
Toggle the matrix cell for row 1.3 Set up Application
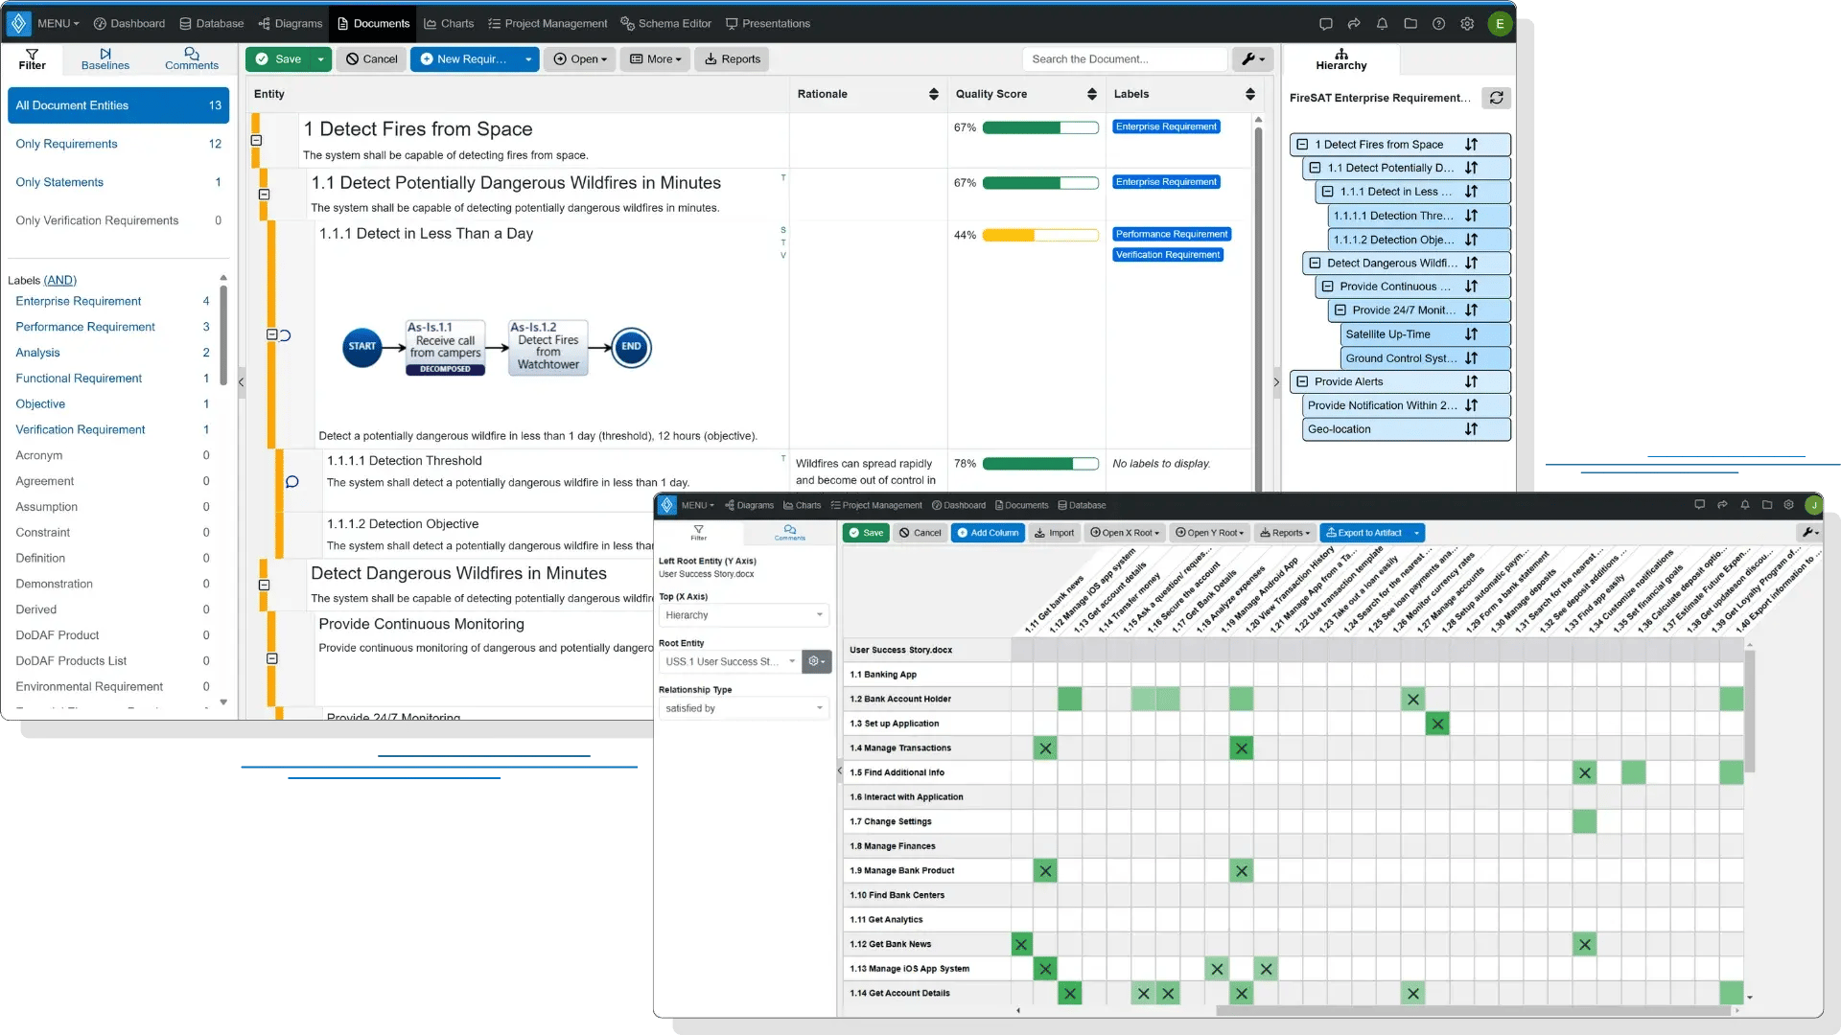tap(1437, 724)
